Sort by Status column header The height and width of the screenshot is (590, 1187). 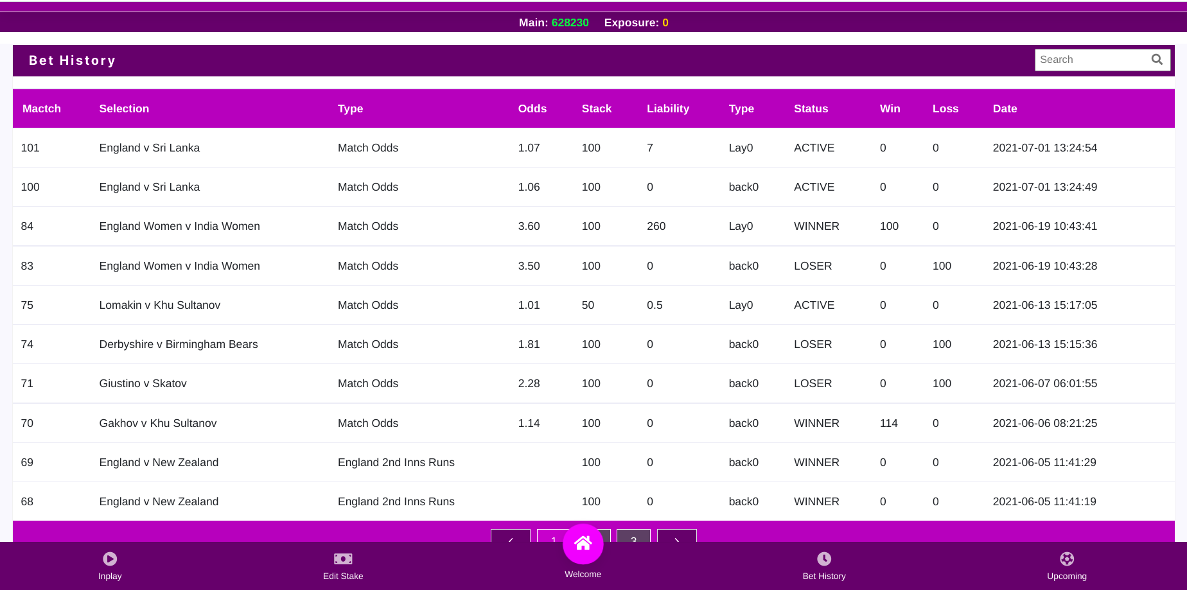(x=811, y=108)
